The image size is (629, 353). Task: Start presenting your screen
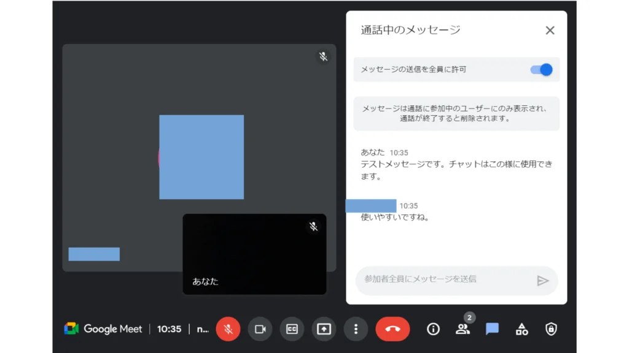(x=324, y=329)
